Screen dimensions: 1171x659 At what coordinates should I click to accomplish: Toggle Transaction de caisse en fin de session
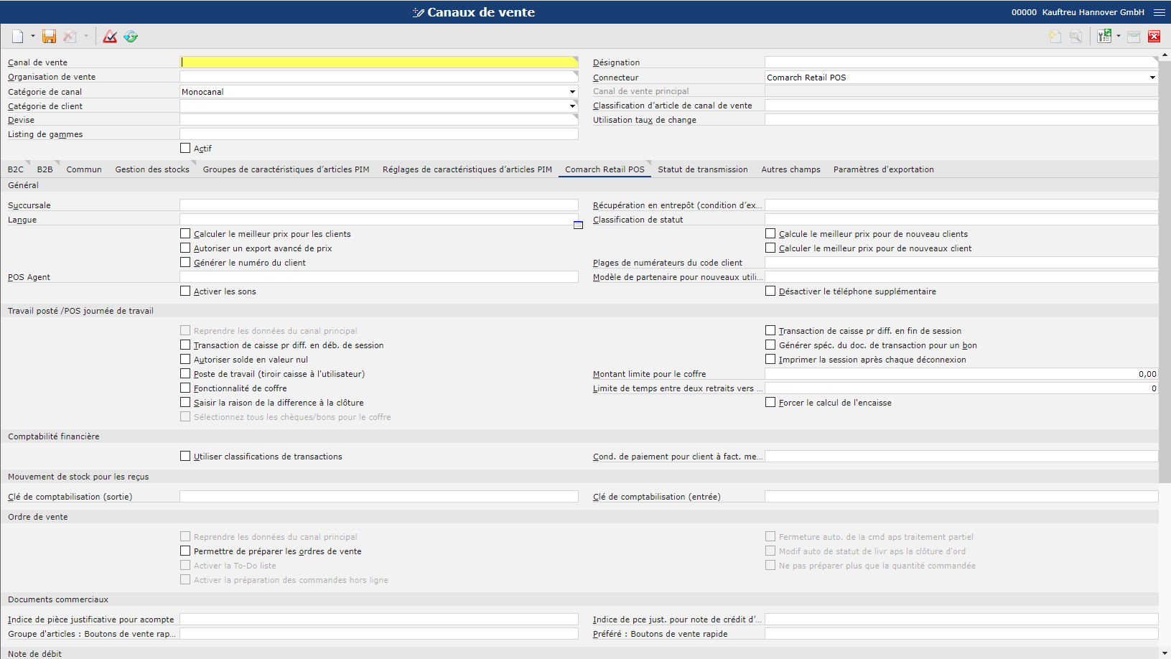[x=770, y=330]
